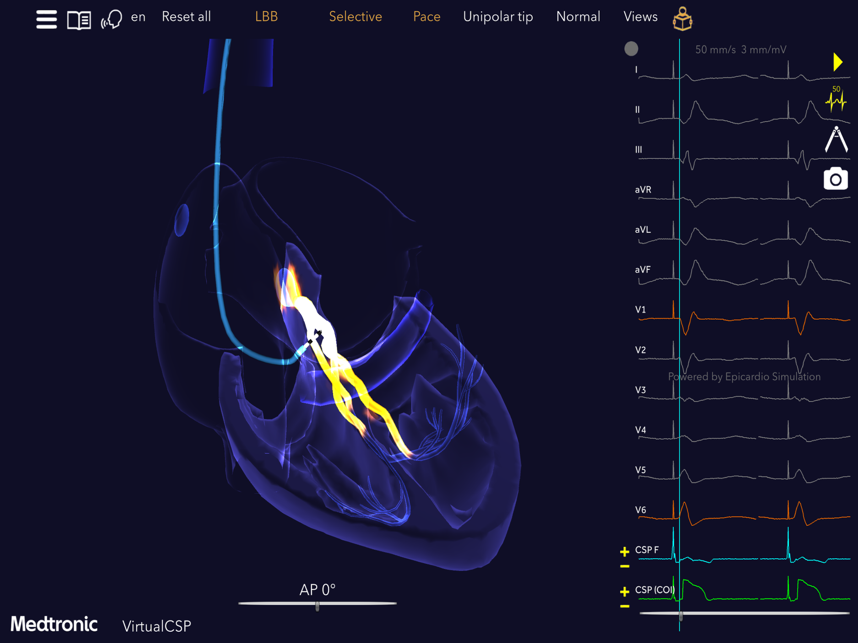Switch the Unipolar tip configuration
Image resolution: width=858 pixels, height=643 pixels.
(498, 17)
